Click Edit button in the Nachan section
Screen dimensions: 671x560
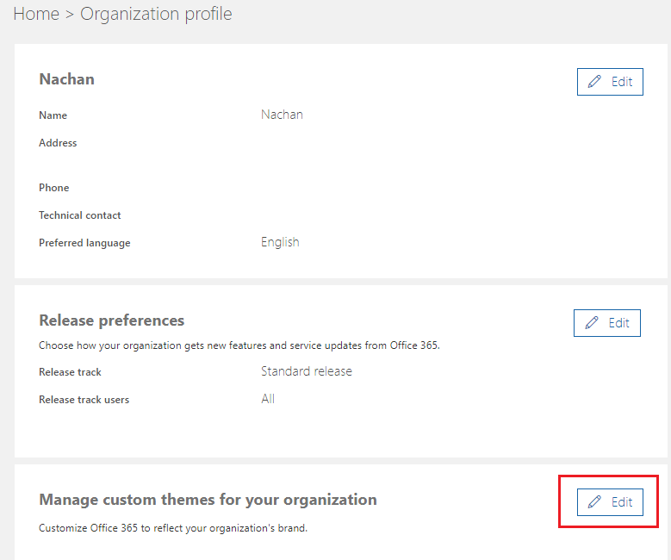[x=610, y=82]
